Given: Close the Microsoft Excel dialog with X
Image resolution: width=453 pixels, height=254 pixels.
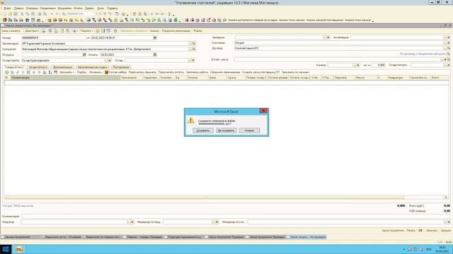Looking at the screenshot, I should pyautogui.click(x=263, y=111).
